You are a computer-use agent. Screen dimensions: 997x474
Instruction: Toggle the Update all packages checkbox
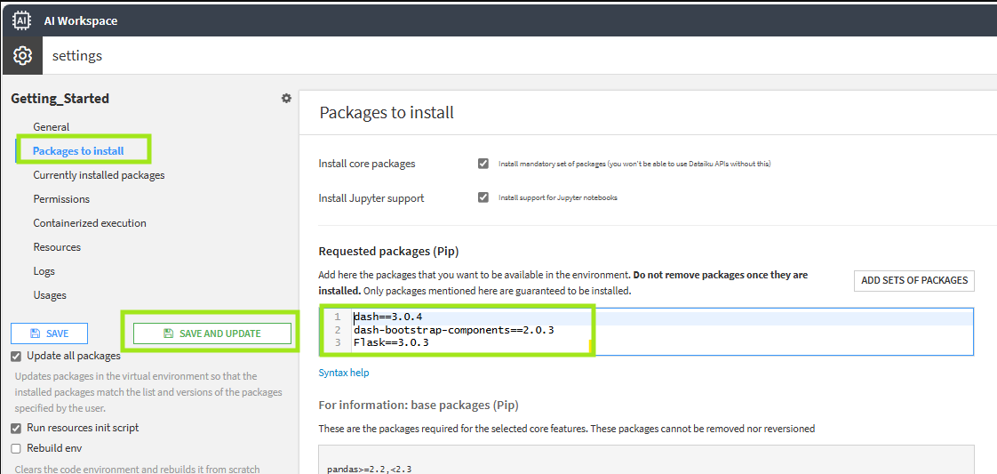[x=16, y=356]
